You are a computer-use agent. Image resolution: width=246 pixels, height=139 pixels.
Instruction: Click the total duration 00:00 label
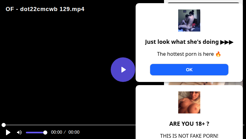click(74, 132)
